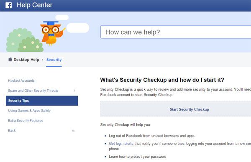This screenshot has width=251, height=162.
Task: Click Start Security Checkup button
Action: [x=190, y=109]
